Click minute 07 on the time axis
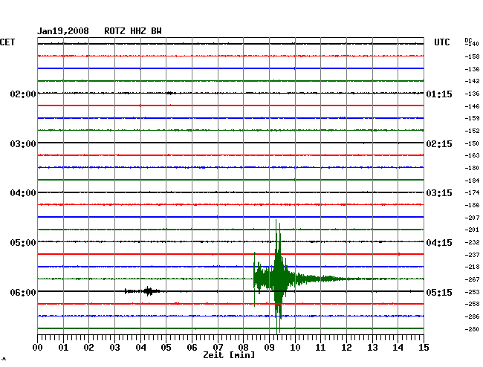Viewport: 483px width, 367px height. 218,348
